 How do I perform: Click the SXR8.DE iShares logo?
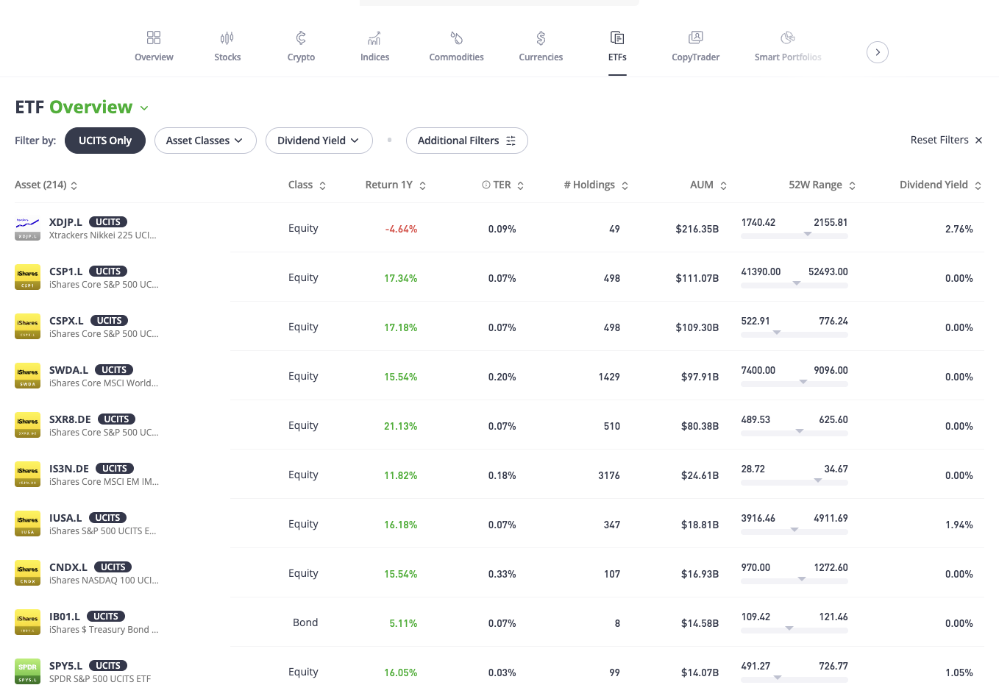point(27,425)
